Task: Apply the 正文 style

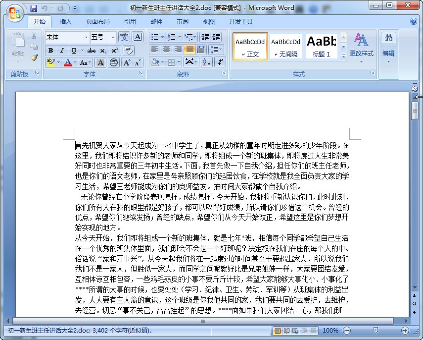Action: [250, 46]
